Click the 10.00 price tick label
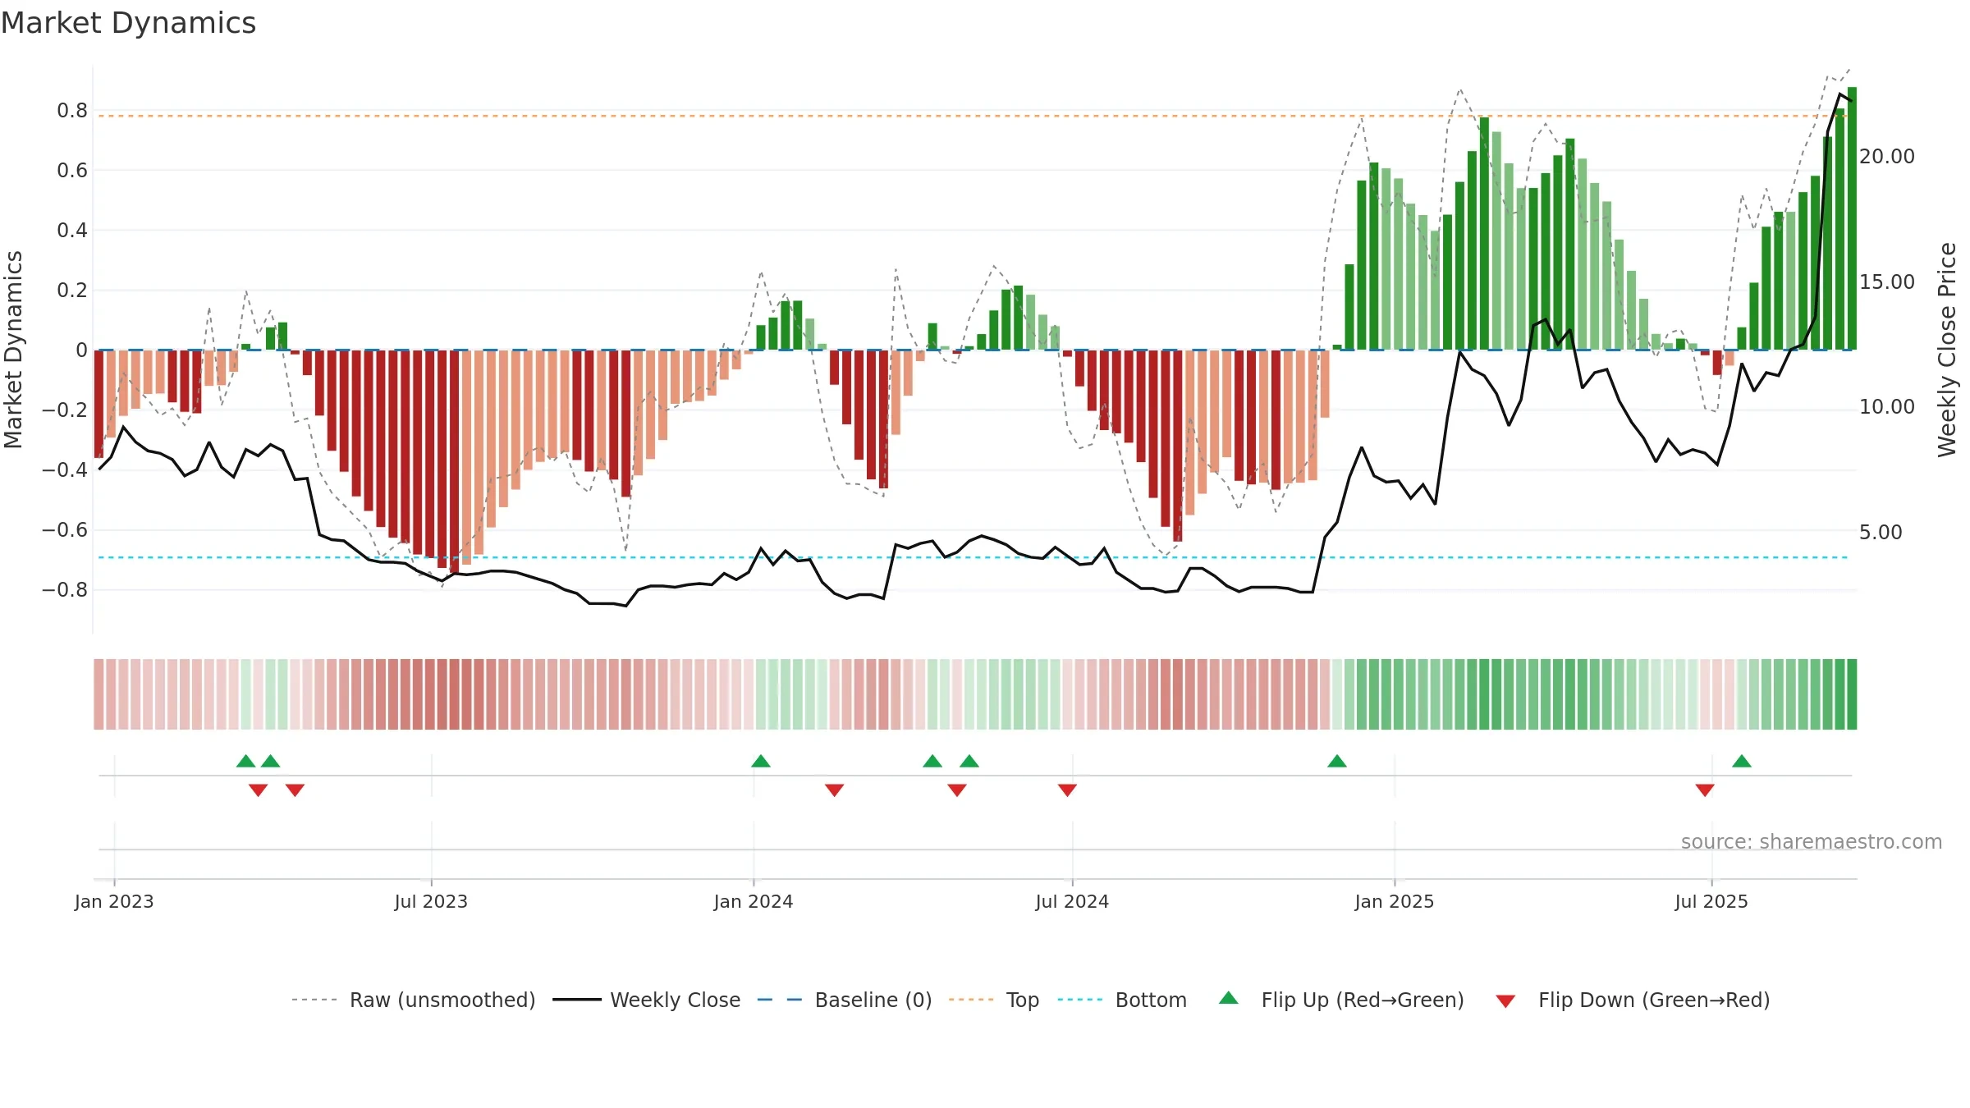Image resolution: width=1970 pixels, height=1108 pixels. pyautogui.click(x=1887, y=406)
